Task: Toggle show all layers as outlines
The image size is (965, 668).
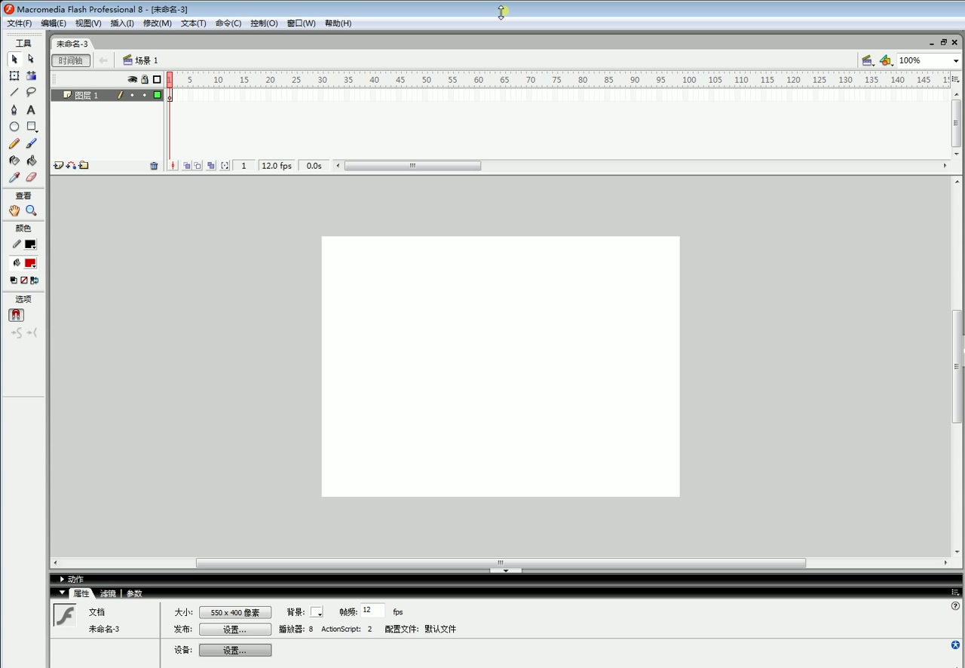Action: [157, 79]
